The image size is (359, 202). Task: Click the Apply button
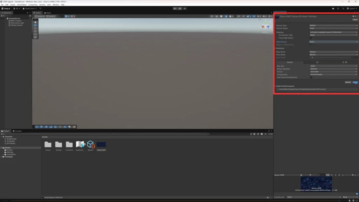355,82
